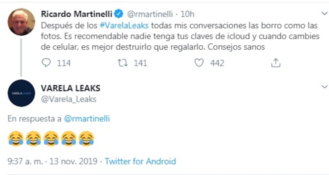Viewport: 329px width, 175px height.
Task: Open the @rmartinelli mention in the reply
Action: pos(87,118)
